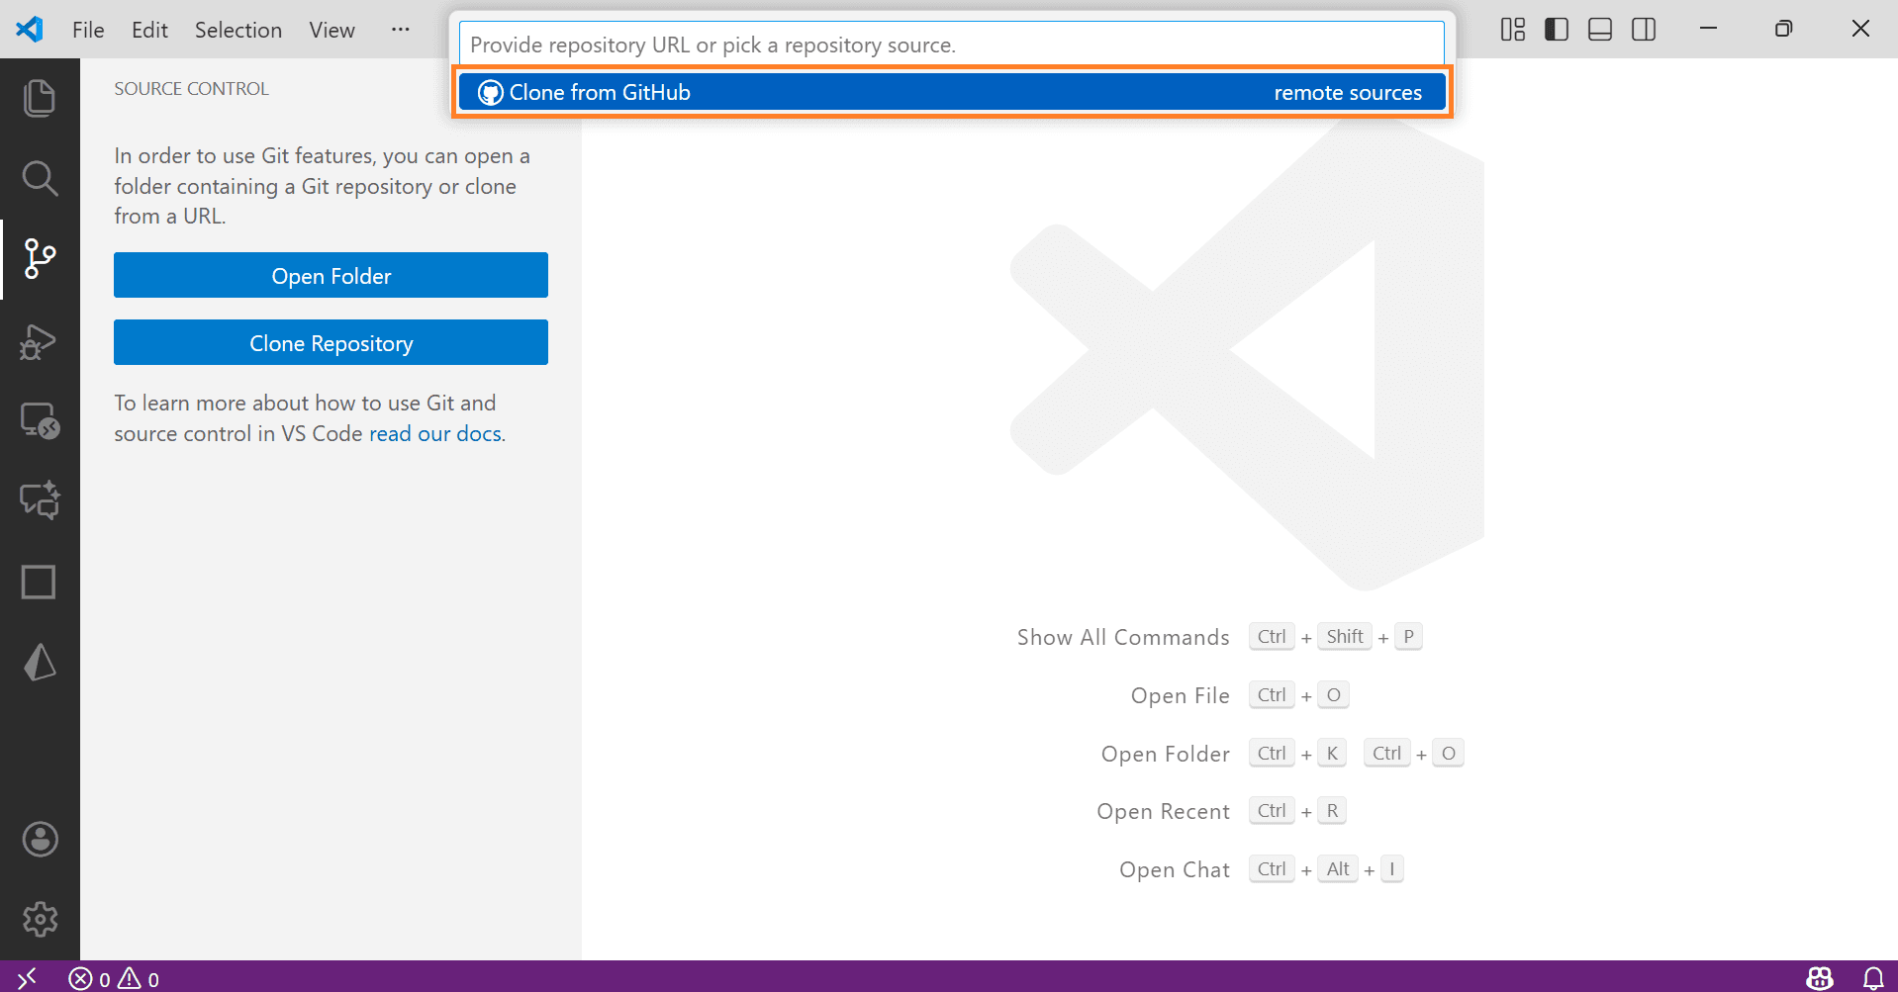
Task: Open the Search view
Action: (x=40, y=178)
